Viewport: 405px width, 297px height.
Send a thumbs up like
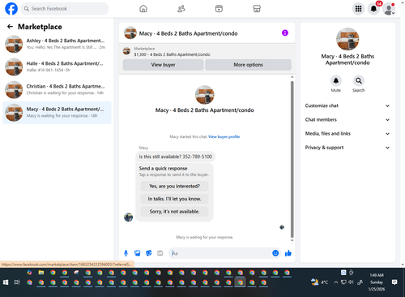(x=288, y=253)
